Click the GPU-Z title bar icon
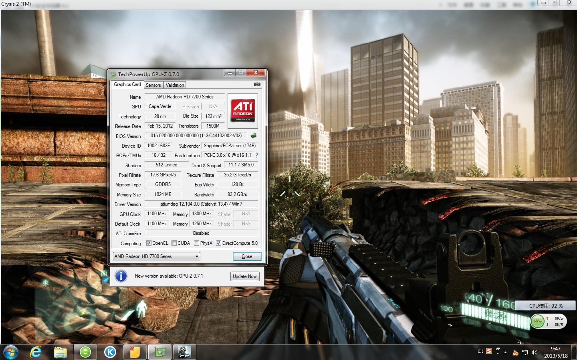The height and width of the screenshot is (360, 577). (113, 74)
